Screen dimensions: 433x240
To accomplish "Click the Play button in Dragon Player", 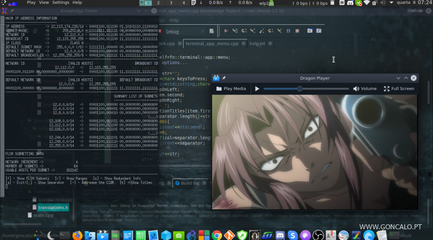I will [258, 88].
